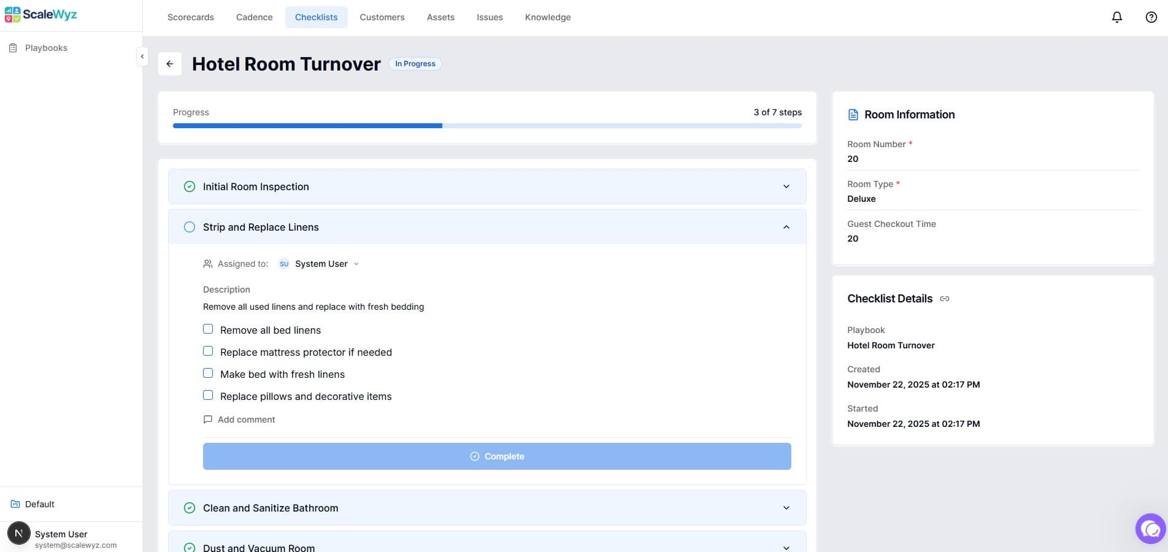The width and height of the screenshot is (1168, 552).
Task: Click the help question mark icon
Action: coord(1150,17)
